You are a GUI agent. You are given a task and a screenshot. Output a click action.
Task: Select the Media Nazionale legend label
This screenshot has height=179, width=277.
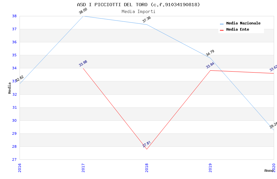(x=243, y=23)
